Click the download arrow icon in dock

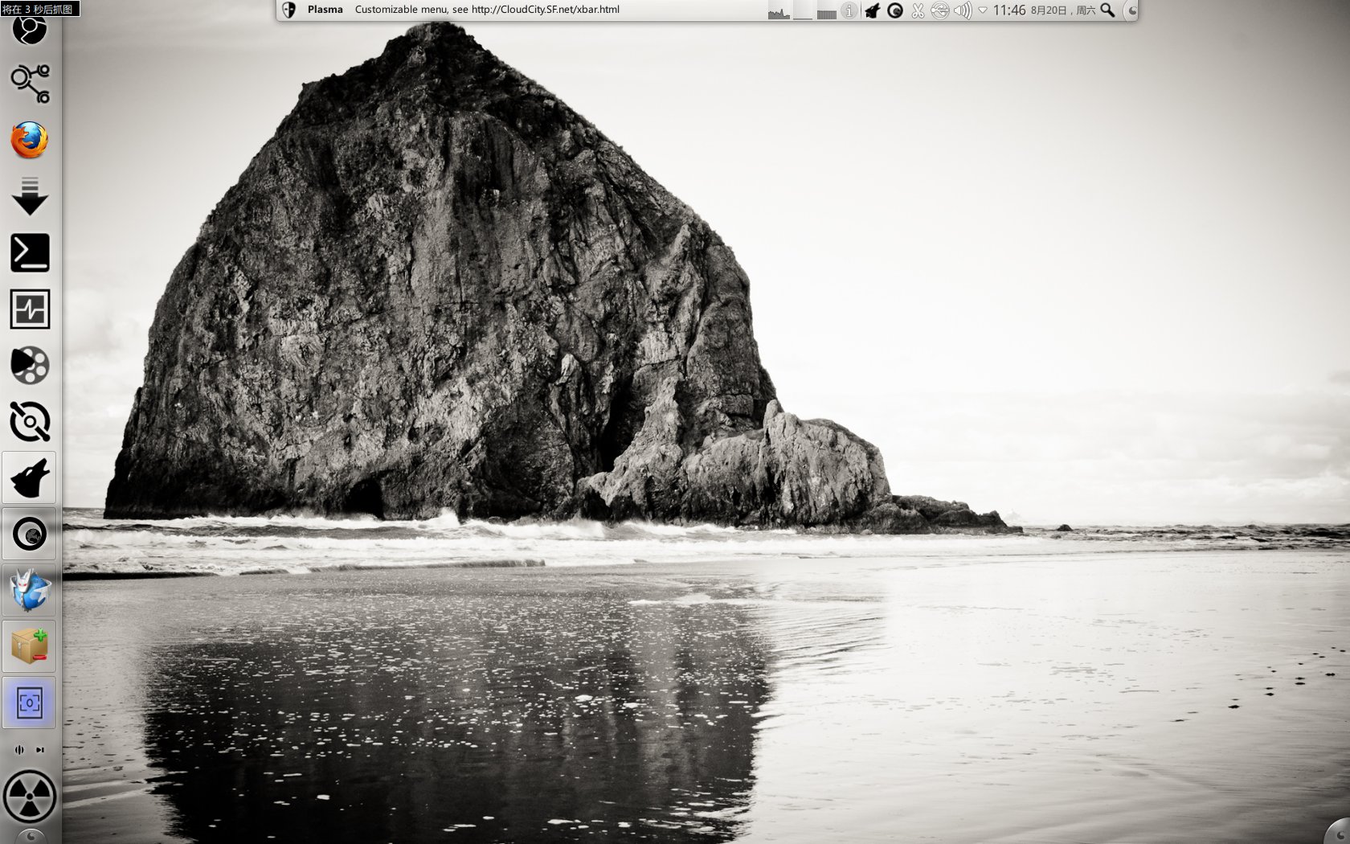pos(30,196)
